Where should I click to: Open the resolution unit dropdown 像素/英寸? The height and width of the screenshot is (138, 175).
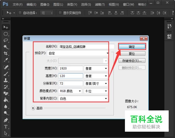pos(96,84)
